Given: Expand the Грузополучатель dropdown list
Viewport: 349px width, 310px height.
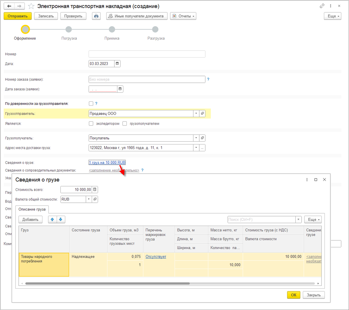Looking at the screenshot, I should pyautogui.click(x=196, y=138).
